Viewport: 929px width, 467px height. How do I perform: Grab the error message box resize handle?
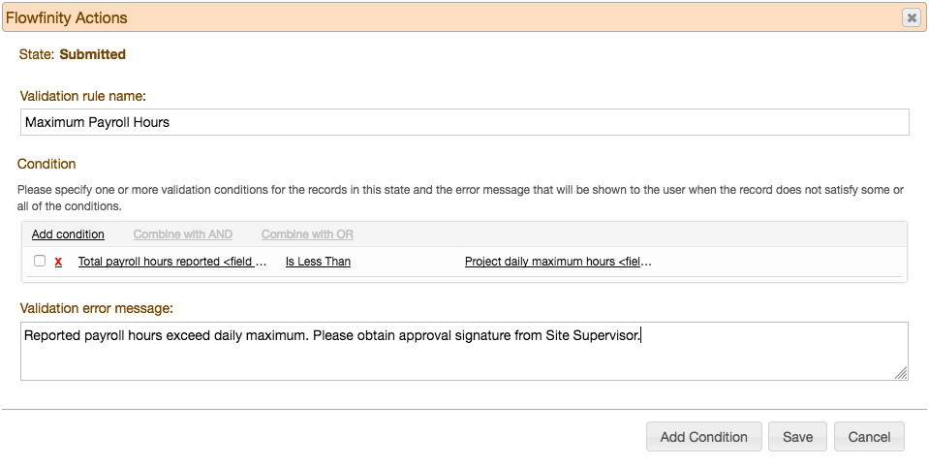[901, 373]
